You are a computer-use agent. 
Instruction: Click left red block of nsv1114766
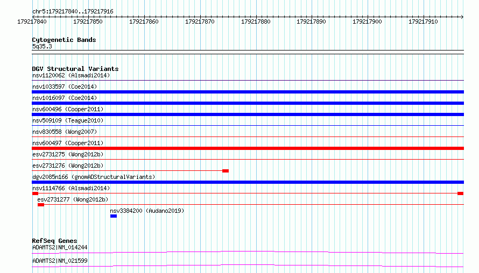tap(35, 193)
